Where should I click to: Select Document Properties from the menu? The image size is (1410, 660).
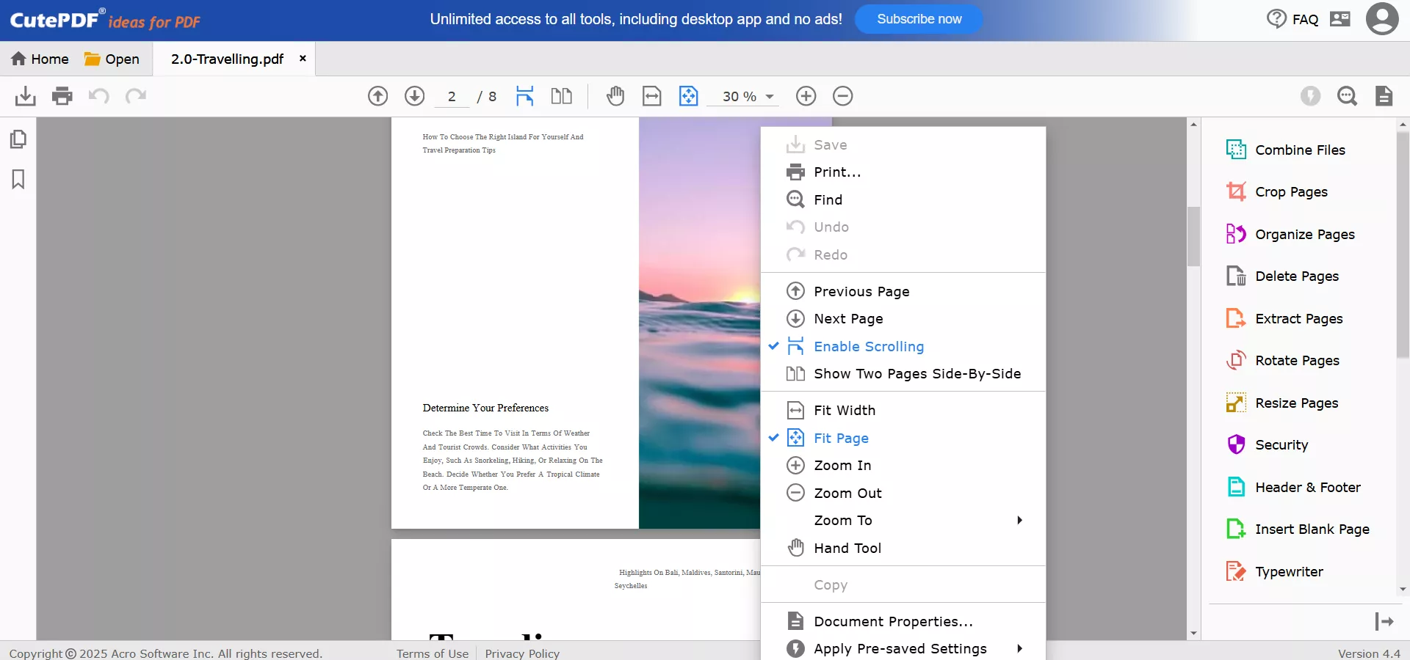[x=893, y=620]
